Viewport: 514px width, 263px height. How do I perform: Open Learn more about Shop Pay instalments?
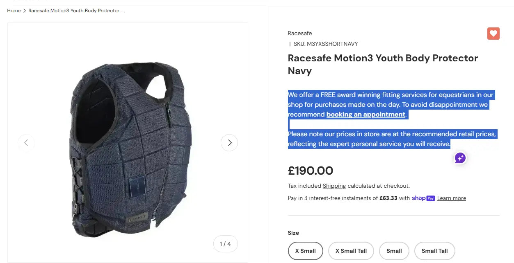point(451,198)
